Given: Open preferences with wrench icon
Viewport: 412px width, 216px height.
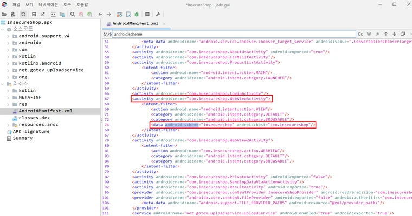Looking at the screenshot, I should click(158, 15).
